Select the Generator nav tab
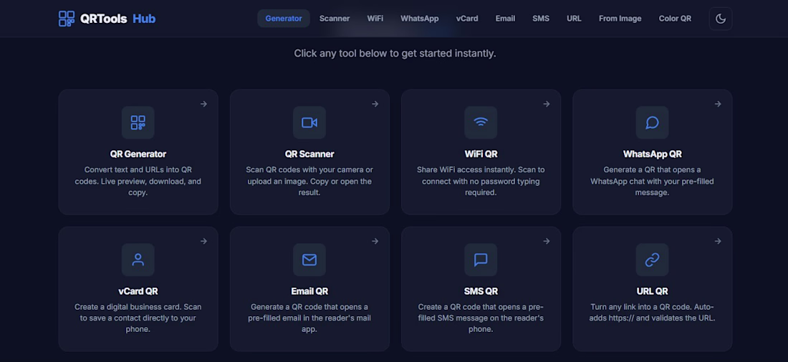Screen dimensions: 788x362 coord(284,19)
